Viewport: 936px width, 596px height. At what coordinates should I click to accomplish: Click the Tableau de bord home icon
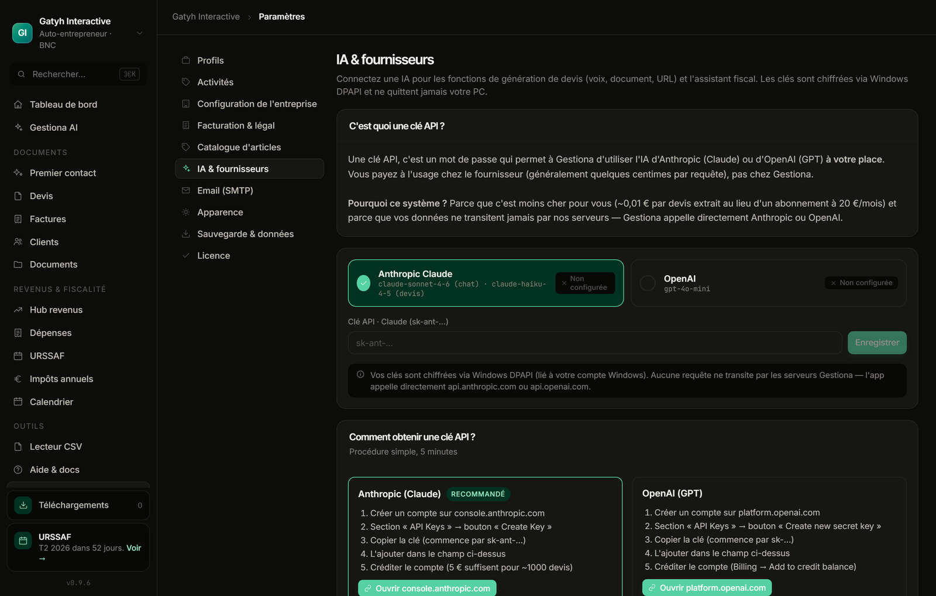tap(18, 105)
